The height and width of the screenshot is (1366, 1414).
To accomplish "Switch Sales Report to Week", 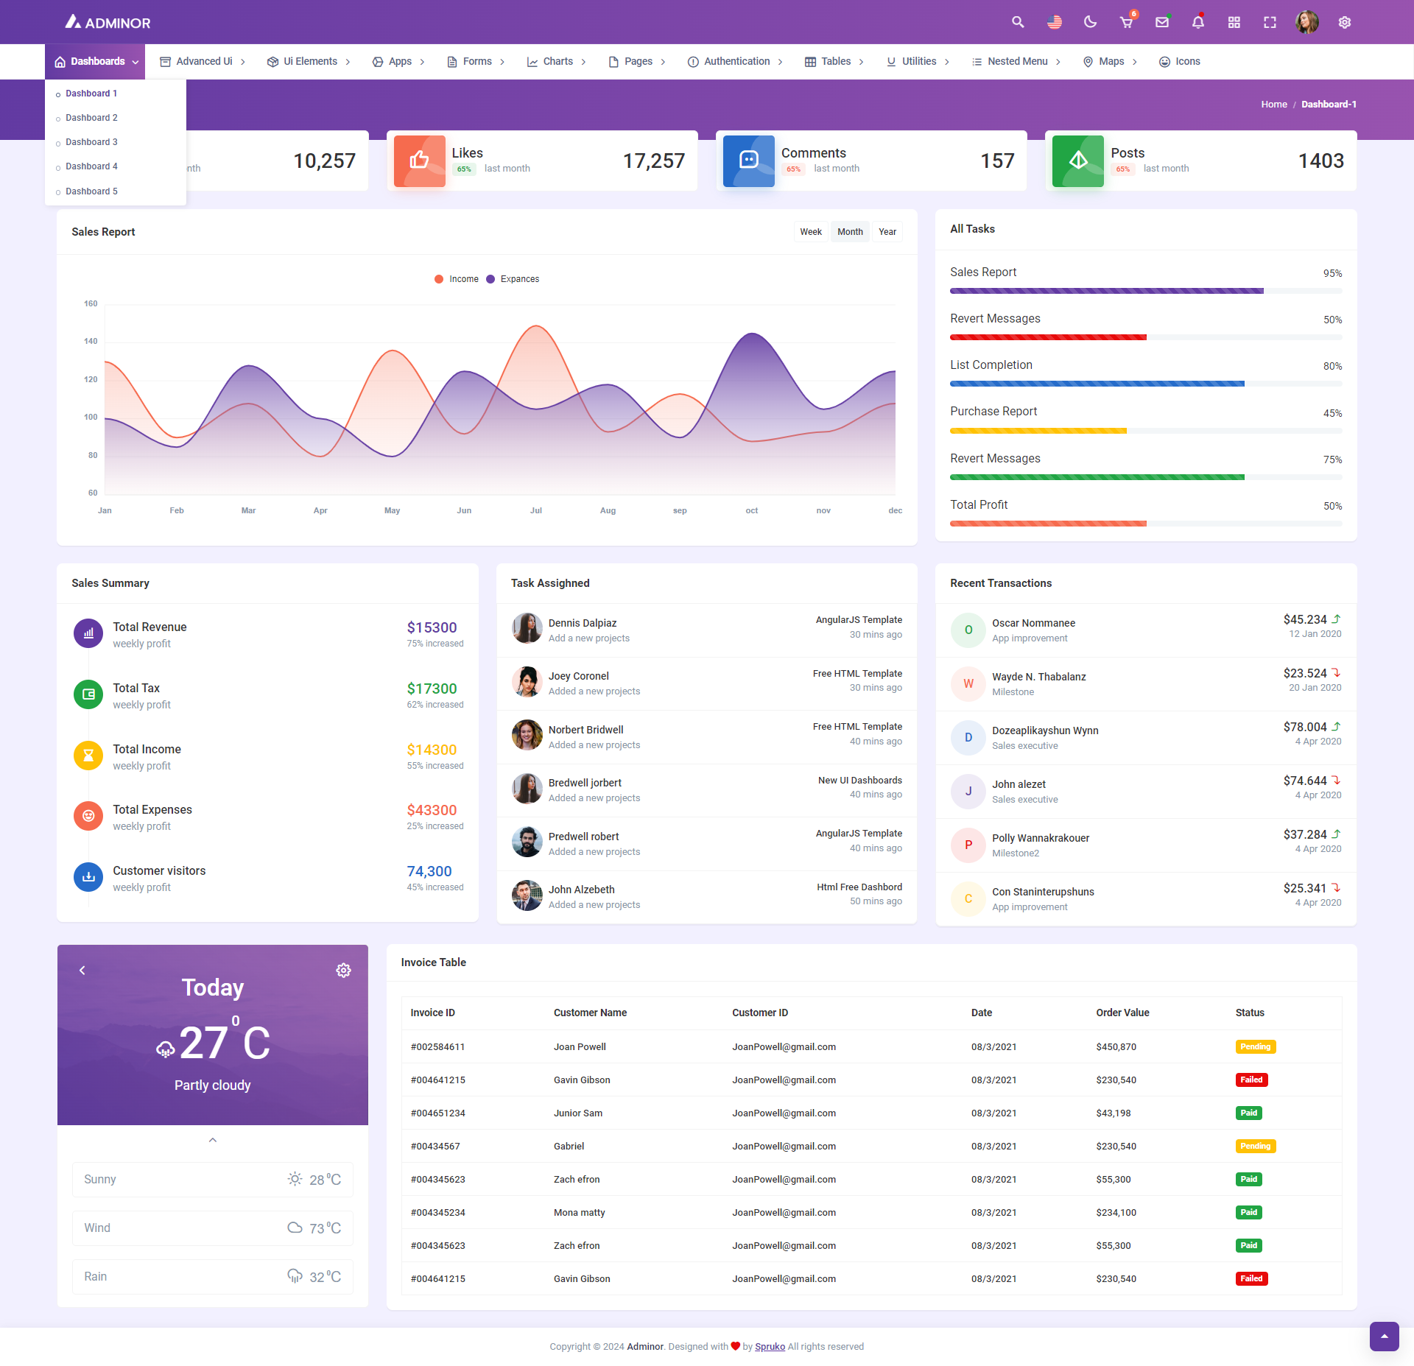I will (x=810, y=232).
